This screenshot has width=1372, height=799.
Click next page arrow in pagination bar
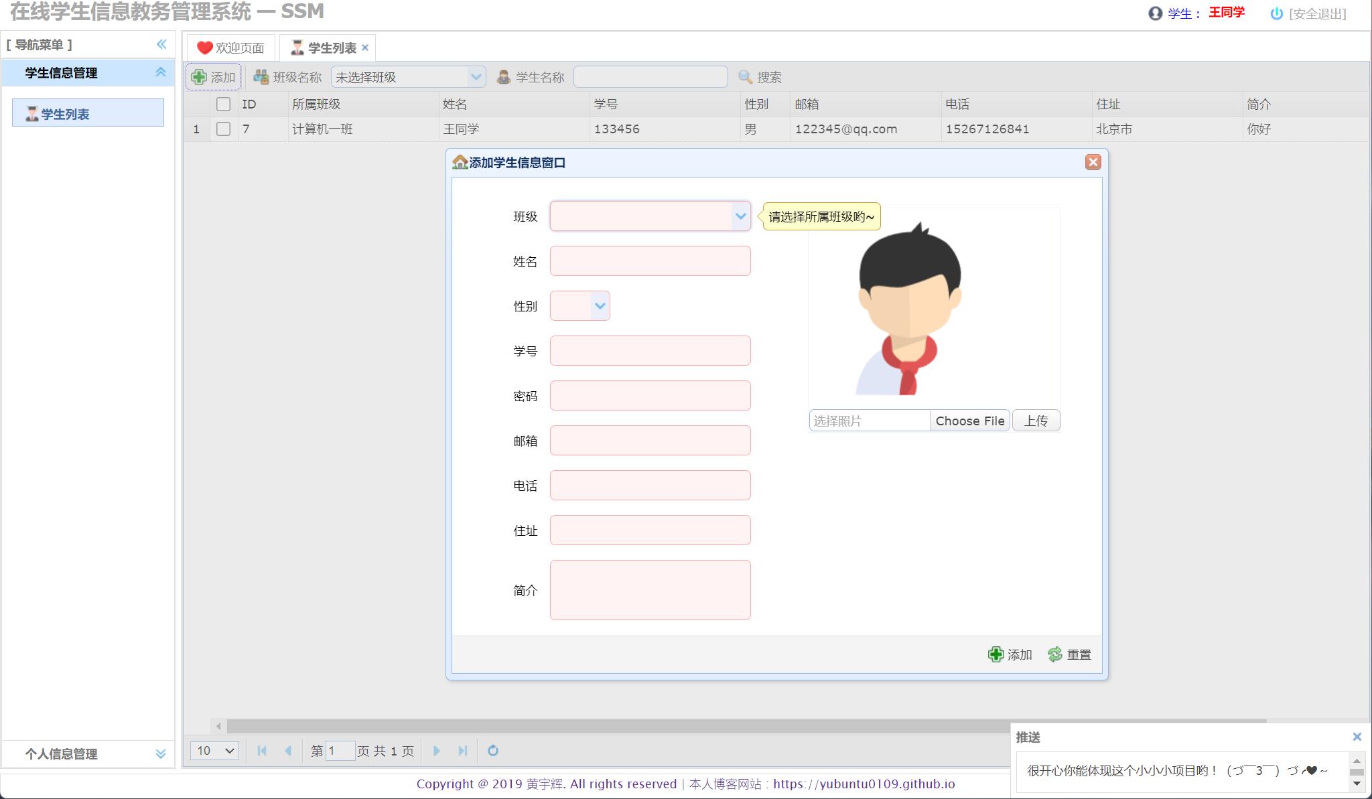437,751
